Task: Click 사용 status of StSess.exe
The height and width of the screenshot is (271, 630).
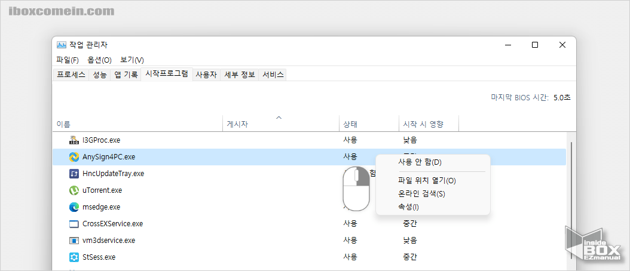Action: [x=350, y=257]
